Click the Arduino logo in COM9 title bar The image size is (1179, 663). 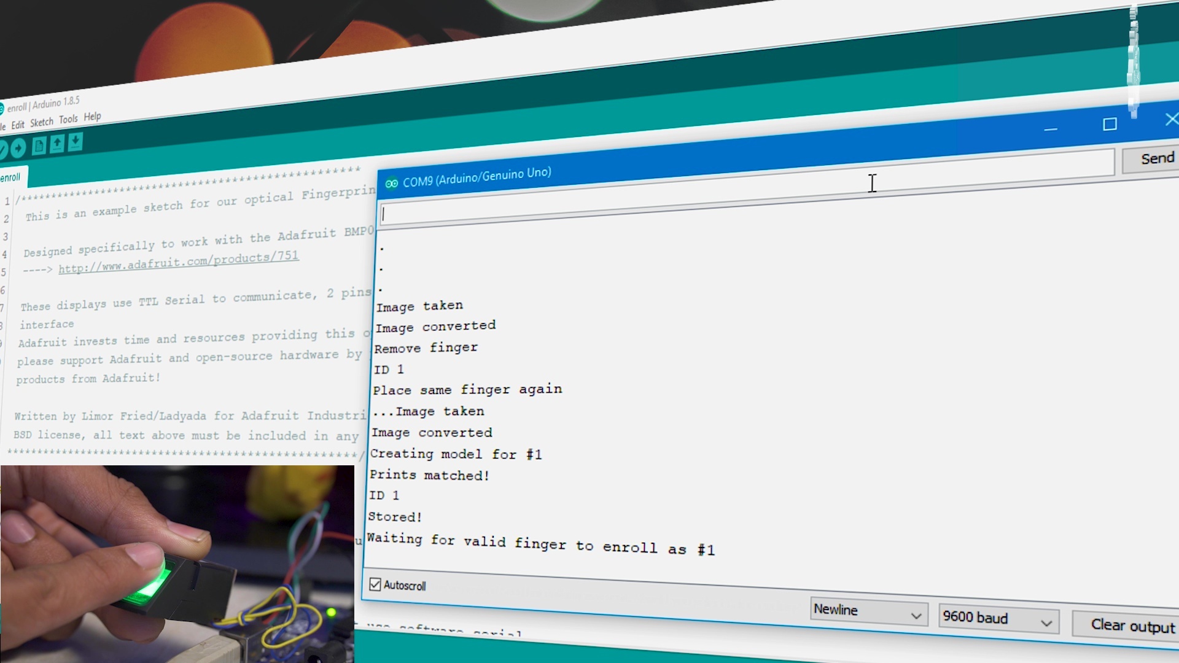click(x=391, y=184)
